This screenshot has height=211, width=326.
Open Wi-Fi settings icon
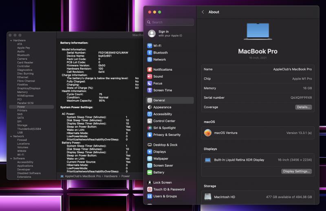point(150,46)
